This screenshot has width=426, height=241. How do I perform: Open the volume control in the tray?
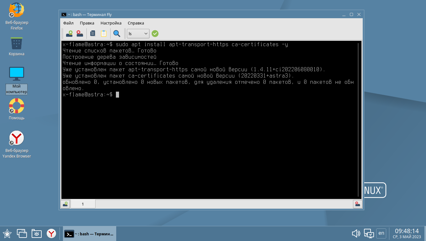(x=356, y=233)
